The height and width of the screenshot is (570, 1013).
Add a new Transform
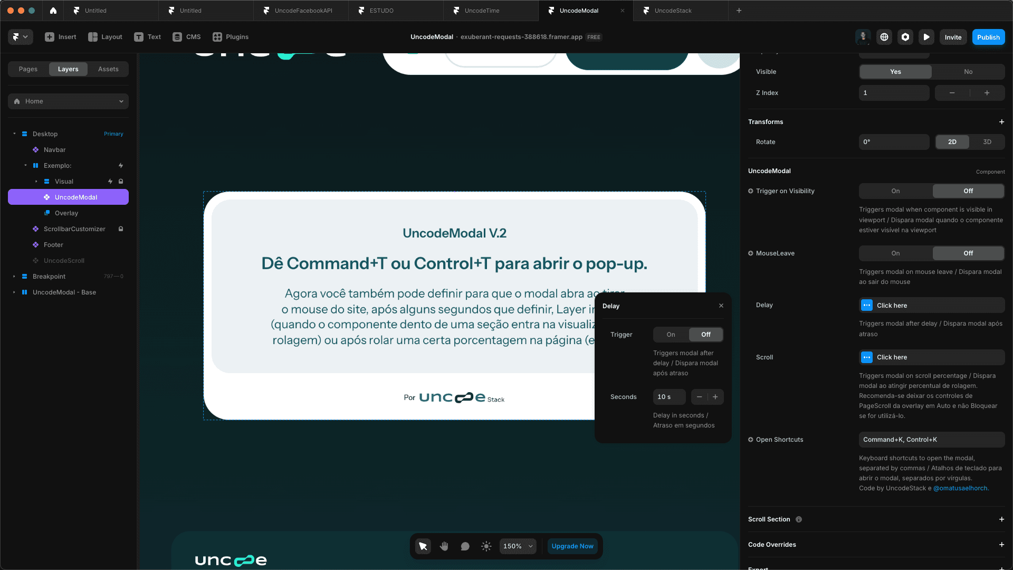pos(1001,122)
